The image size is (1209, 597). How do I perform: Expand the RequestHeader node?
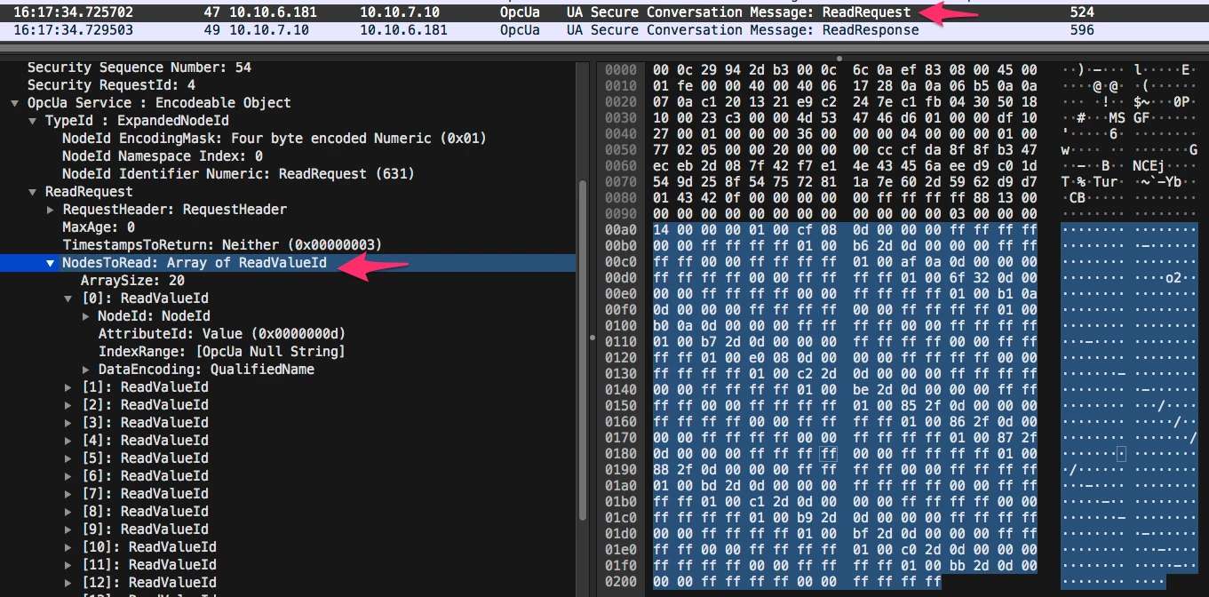pyautogui.click(x=51, y=210)
